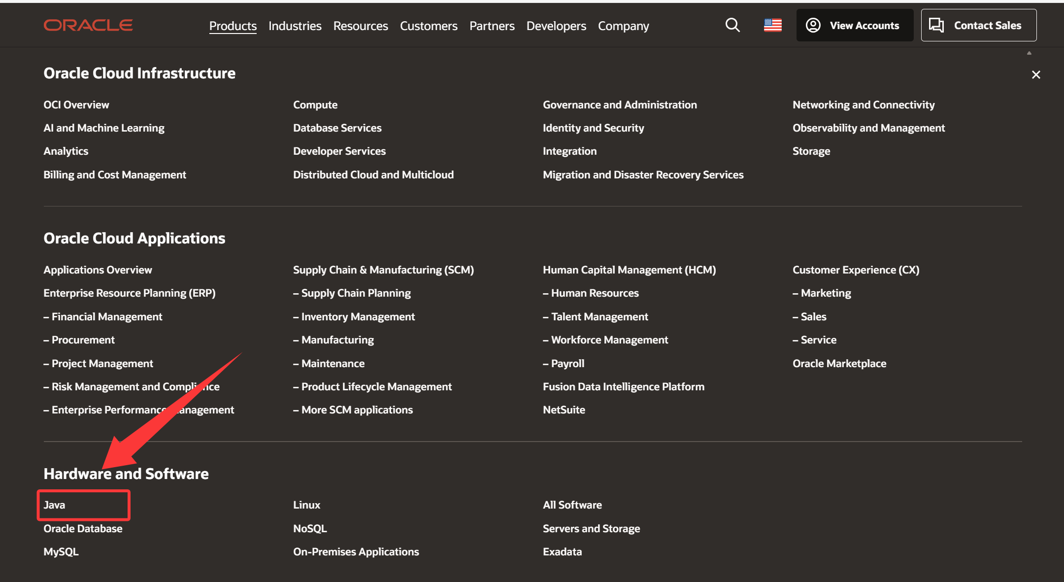1064x582 pixels.
Task: Click the Oracle logo
Action: (88, 25)
